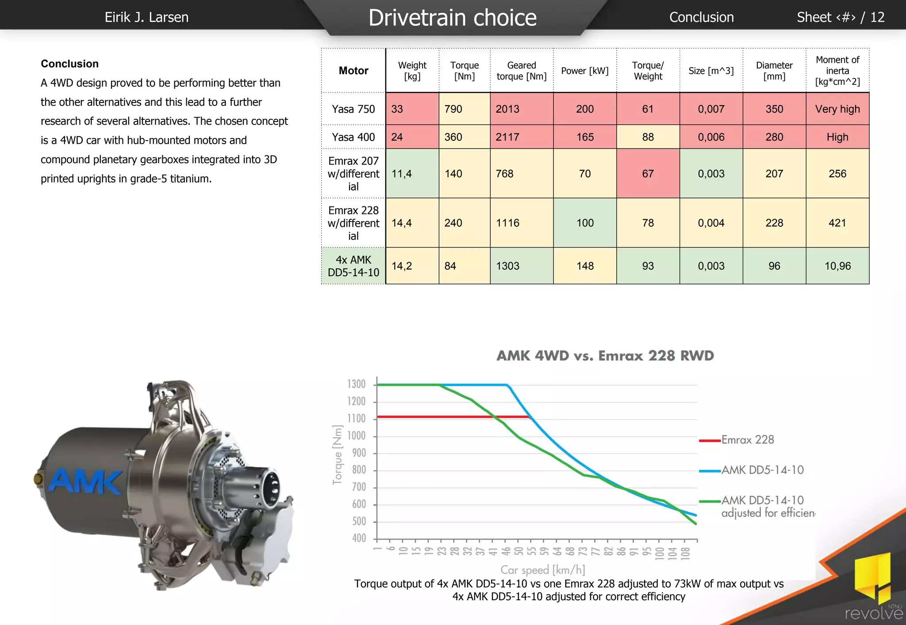The image size is (906, 625).
Task: Click the chart title AMK 4WD vs. Emrax 228 RWD
Action: tap(605, 356)
